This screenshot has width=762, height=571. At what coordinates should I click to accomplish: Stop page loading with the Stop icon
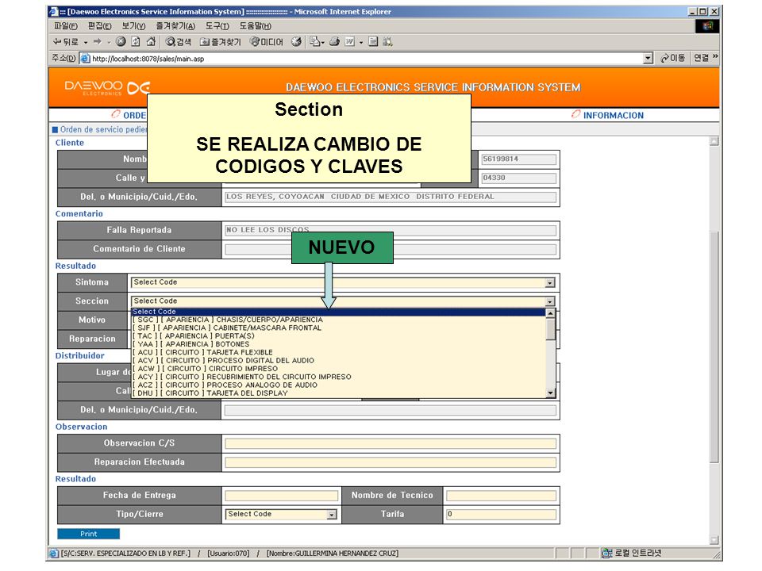(121, 42)
